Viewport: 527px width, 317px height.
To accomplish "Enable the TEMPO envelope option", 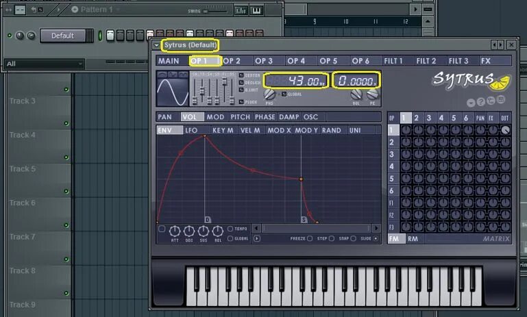I will click(230, 229).
